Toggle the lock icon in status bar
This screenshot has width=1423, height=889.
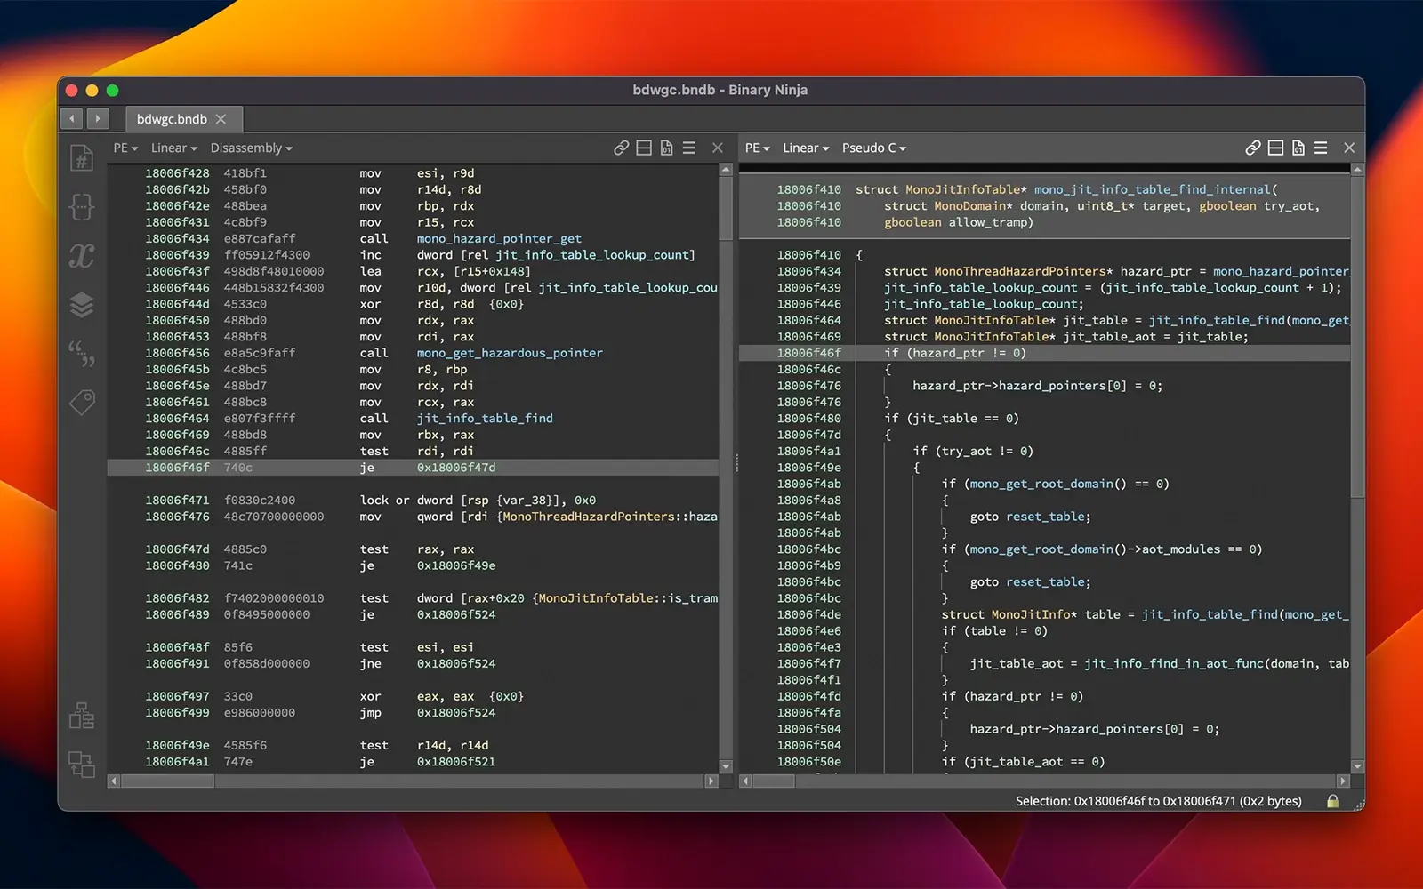[x=1332, y=801]
